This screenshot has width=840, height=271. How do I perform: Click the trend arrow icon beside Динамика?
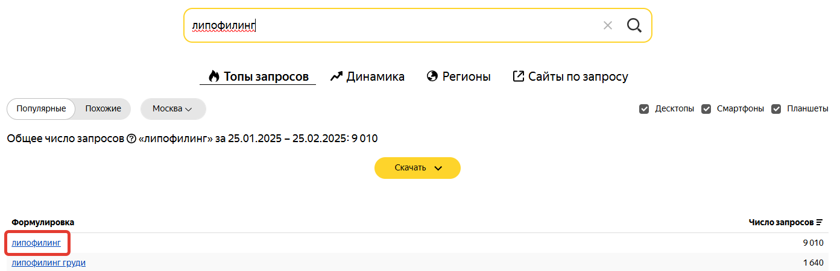[x=336, y=76]
